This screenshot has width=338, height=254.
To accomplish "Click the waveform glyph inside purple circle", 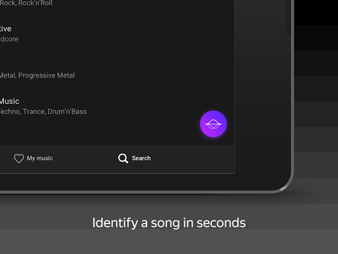I will point(213,124).
